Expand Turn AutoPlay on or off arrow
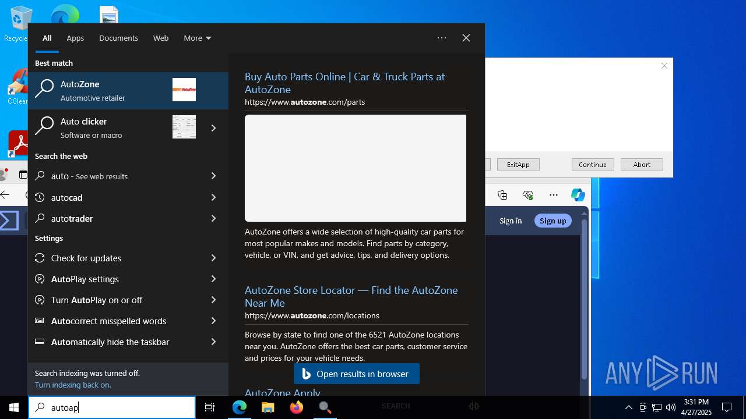746x419 pixels. coord(213,300)
